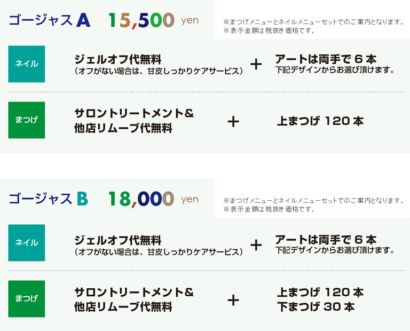The image size is (410, 331).
Task: Select the まつげ badge under ゴージャス B
Action: 27,299
